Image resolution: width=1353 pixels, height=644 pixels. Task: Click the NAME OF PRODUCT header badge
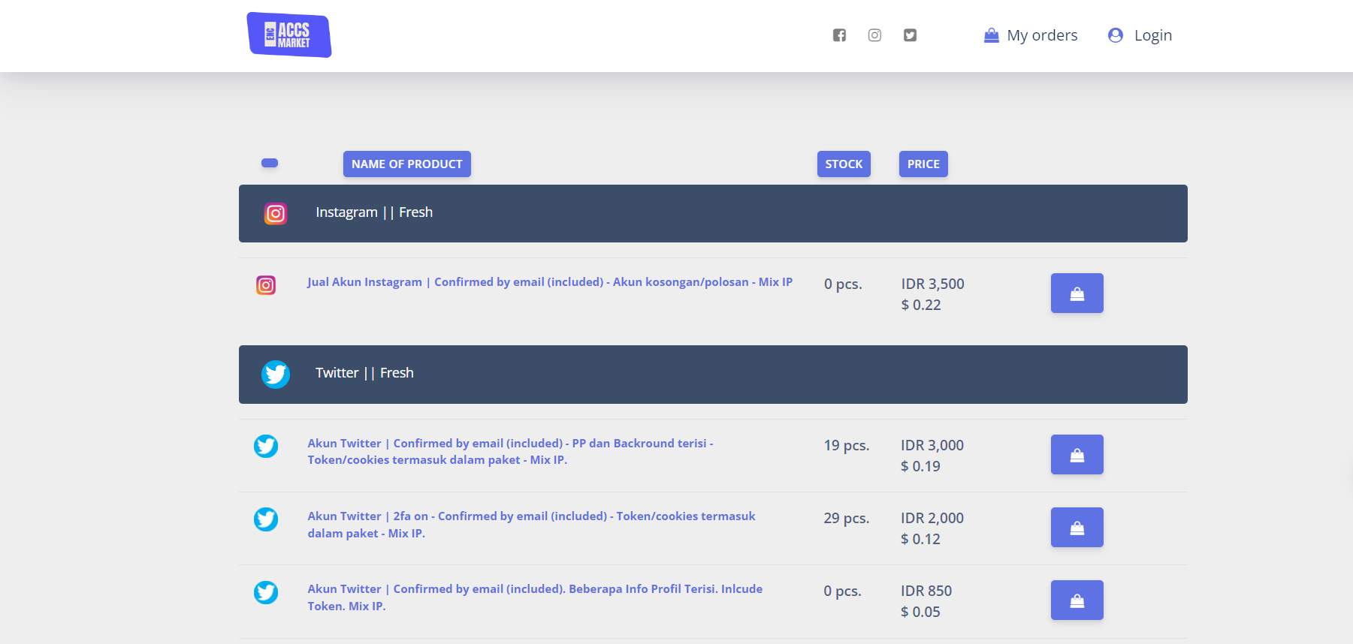(x=407, y=164)
